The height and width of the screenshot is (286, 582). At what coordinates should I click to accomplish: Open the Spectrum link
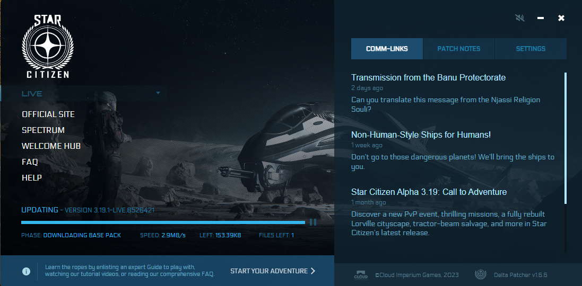pyautogui.click(x=43, y=130)
